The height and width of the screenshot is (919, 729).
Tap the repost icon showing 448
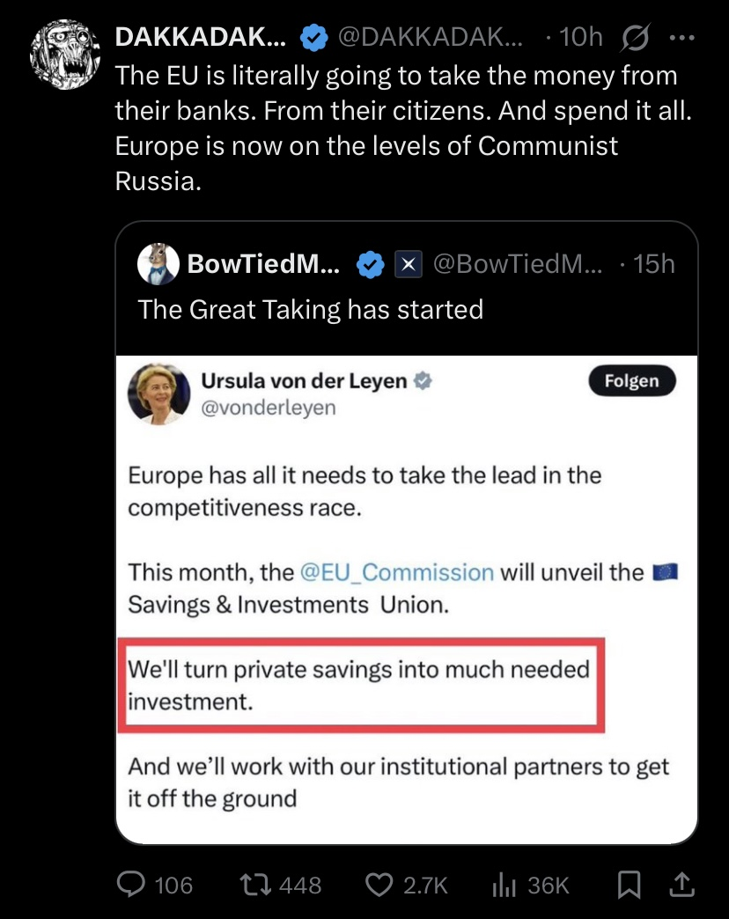254,884
